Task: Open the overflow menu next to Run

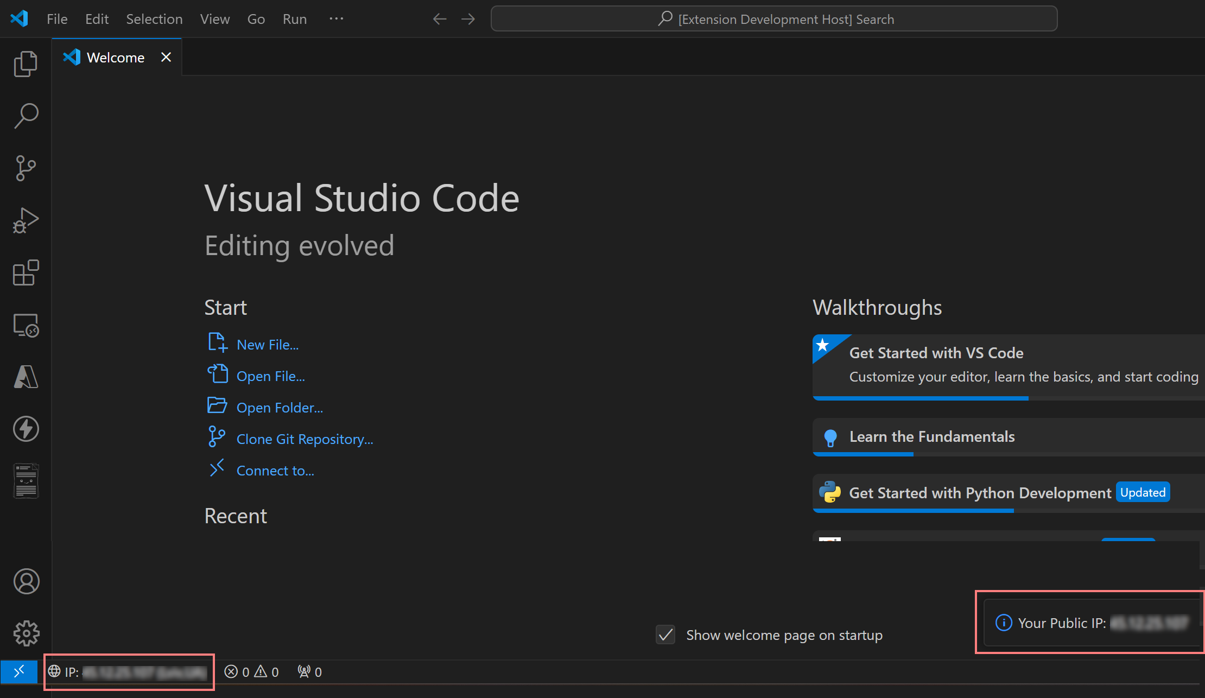Action: coord(336,18)
